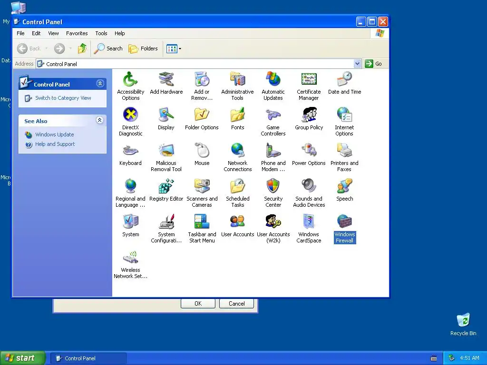Open Scanners and Cameras icon
Image resolution: width=487 pixels, height=365 pixels.
(202, 186)
